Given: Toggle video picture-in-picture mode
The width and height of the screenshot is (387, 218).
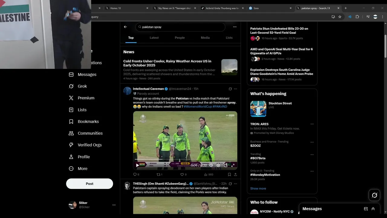Looking at the screenshot, I should [x=226, y=165].
